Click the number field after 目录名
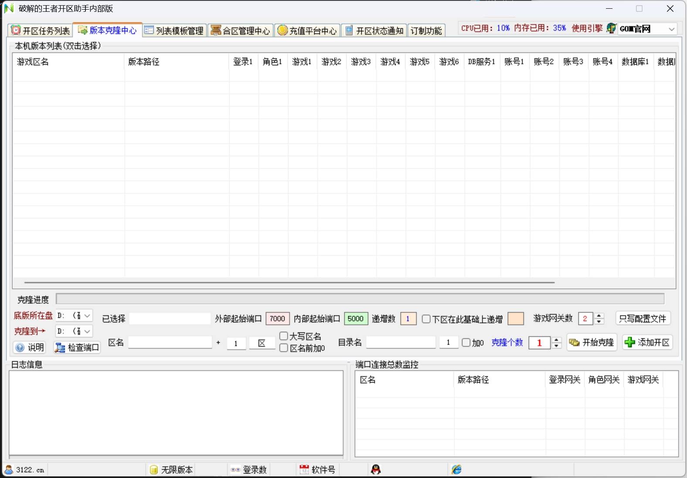 [449, 342]
